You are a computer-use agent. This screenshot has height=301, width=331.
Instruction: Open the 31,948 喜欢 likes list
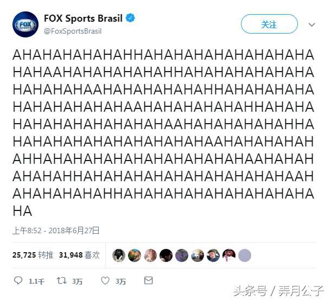(x=79, y=255)
